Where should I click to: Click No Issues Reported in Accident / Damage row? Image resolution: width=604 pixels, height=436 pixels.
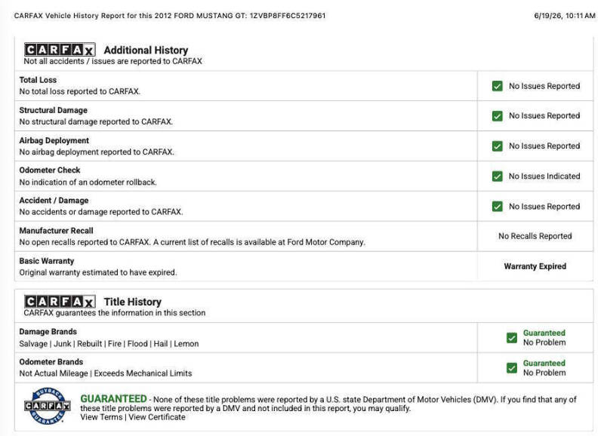(x=544, y=207)
